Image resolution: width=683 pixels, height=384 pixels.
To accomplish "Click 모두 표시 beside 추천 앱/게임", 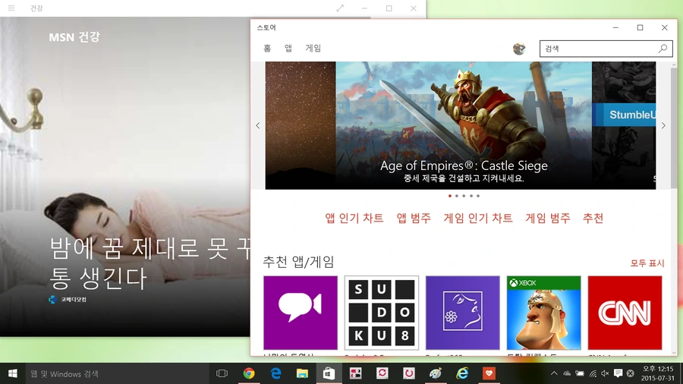I will (647, 263).
